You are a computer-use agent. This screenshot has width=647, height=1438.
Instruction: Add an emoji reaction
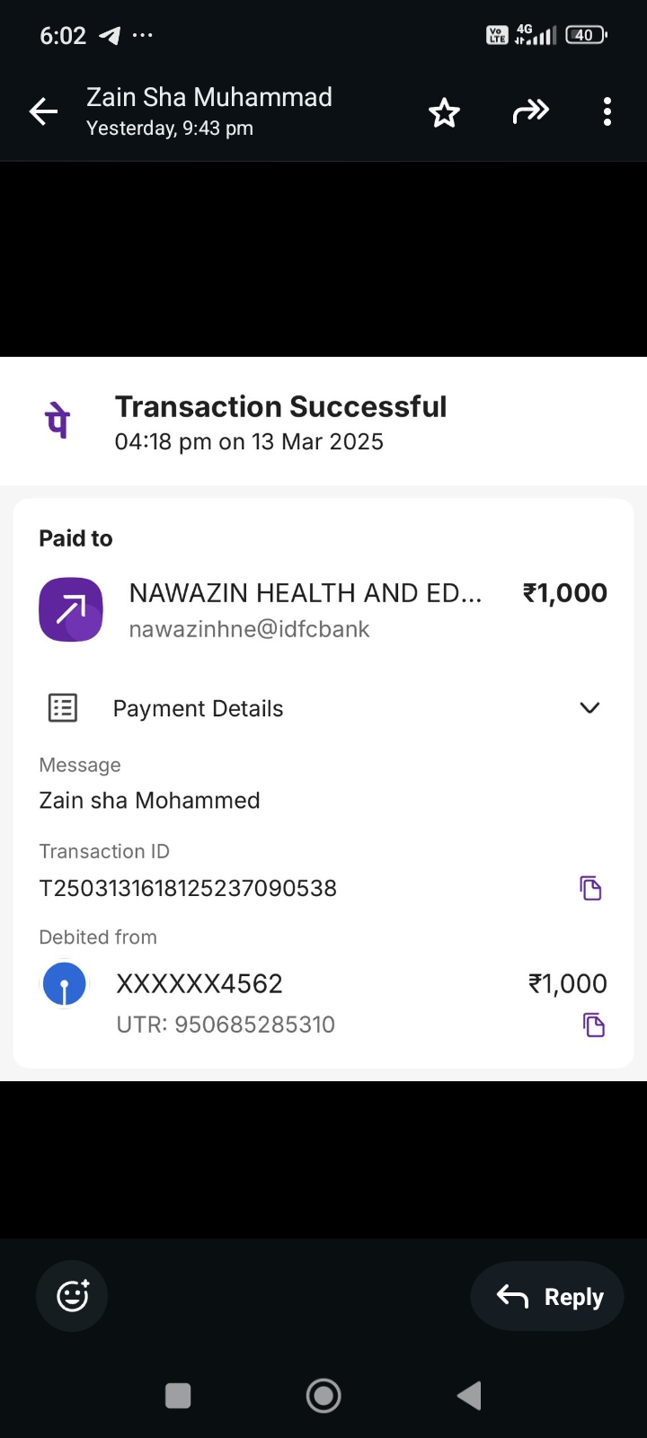[x=72, y=1296]
